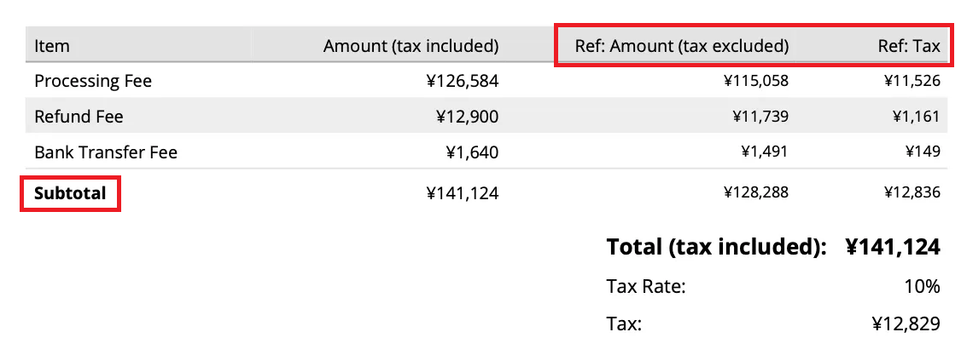Image resolution: width=961 pixels, height=355 pixels.
Task: Click the Amount (tax included) column header
Action: click(x=411, y=46)
